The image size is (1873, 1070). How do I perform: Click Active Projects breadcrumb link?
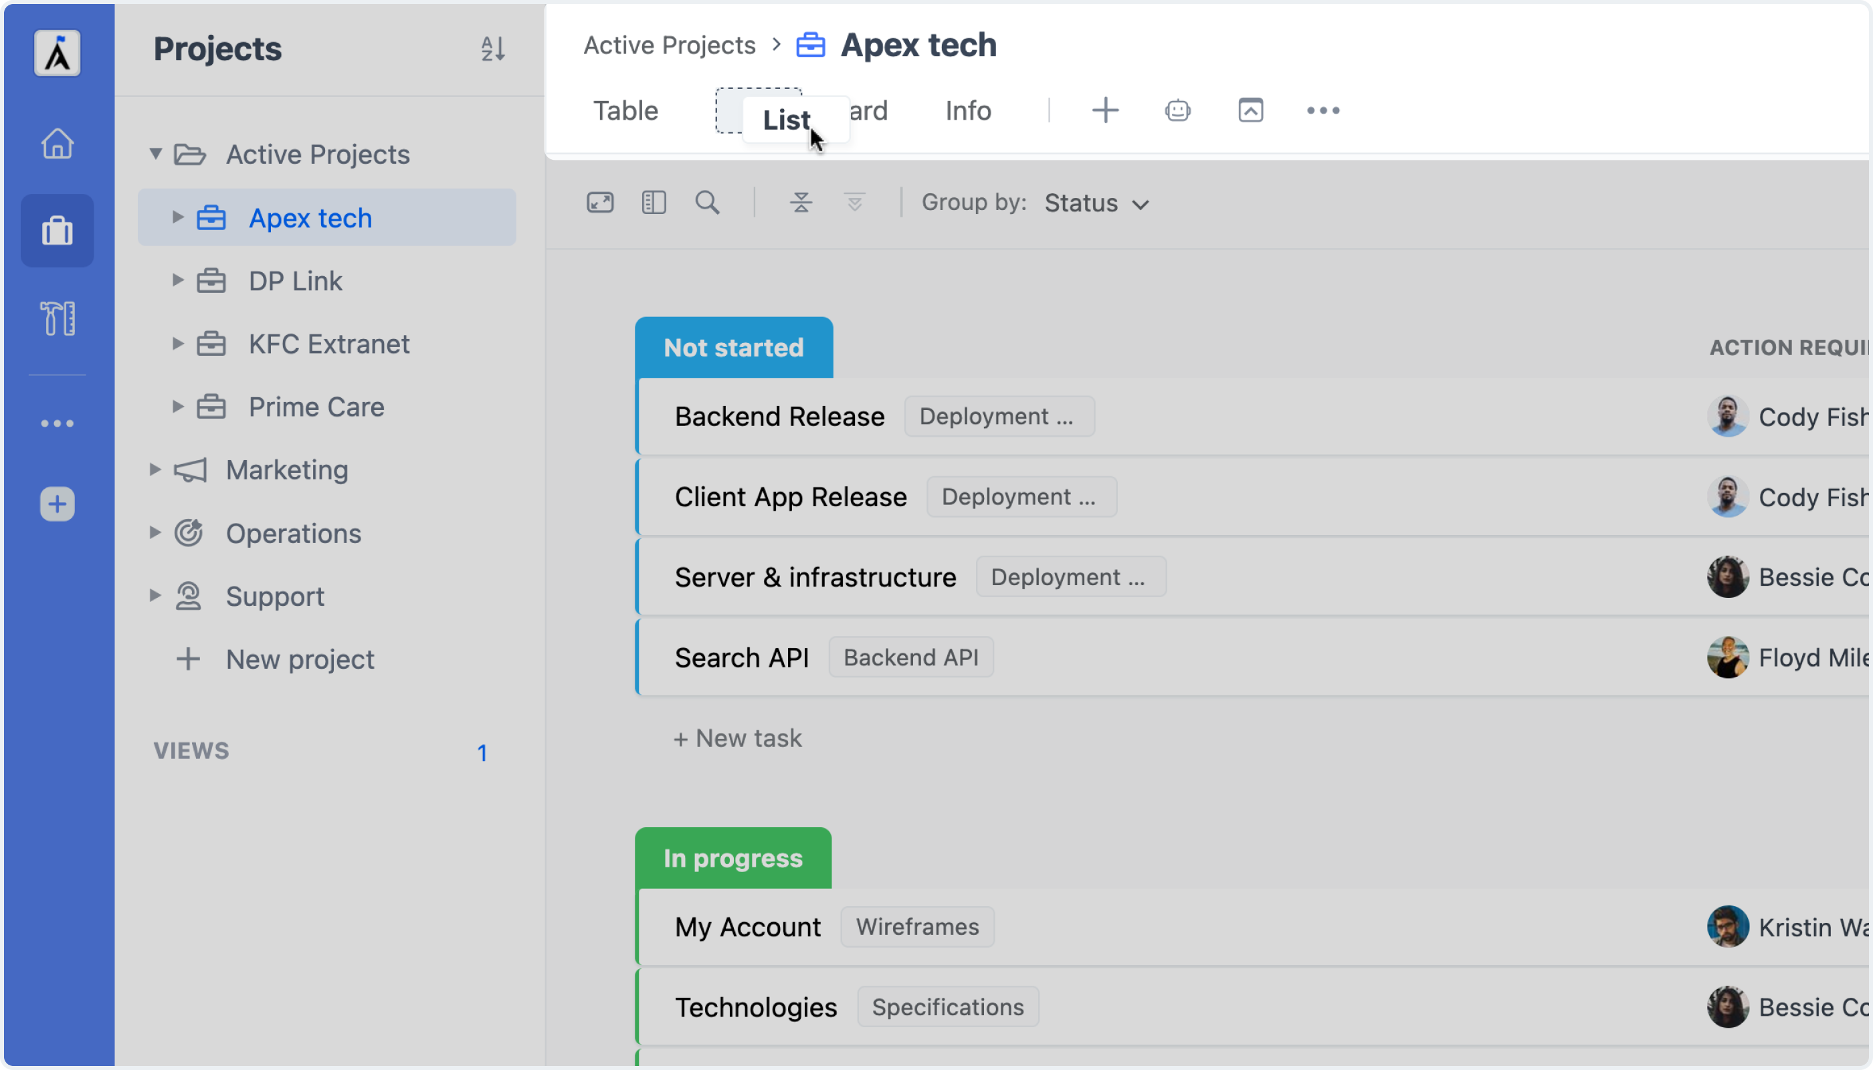click(670, 45)
